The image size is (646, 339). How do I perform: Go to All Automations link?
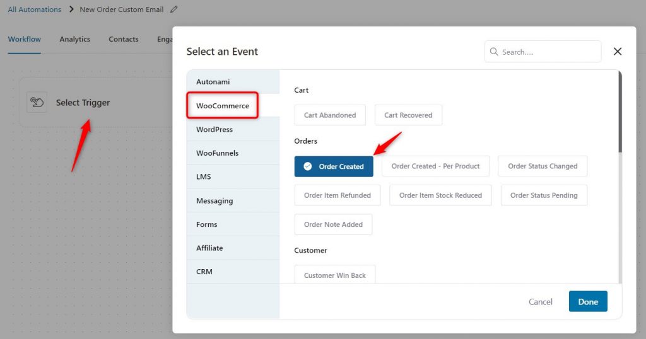(34, 9)
